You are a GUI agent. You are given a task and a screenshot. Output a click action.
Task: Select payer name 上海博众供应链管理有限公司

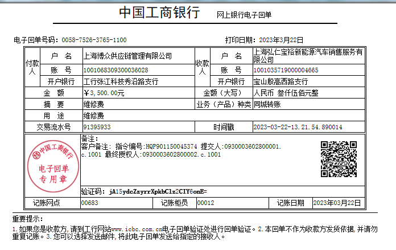(127, 56)
